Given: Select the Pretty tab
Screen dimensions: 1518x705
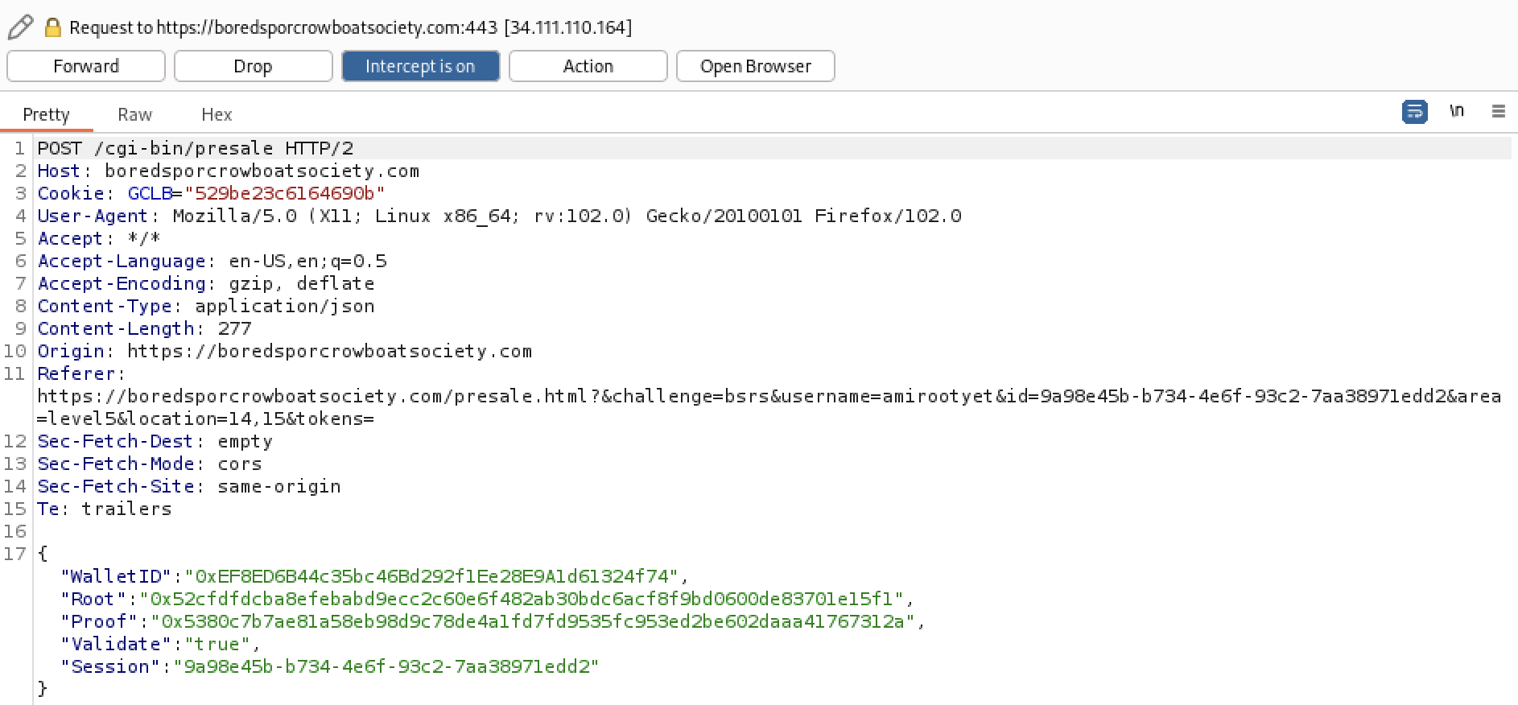Looking at the screenshot, I should [x=46, y=115].
